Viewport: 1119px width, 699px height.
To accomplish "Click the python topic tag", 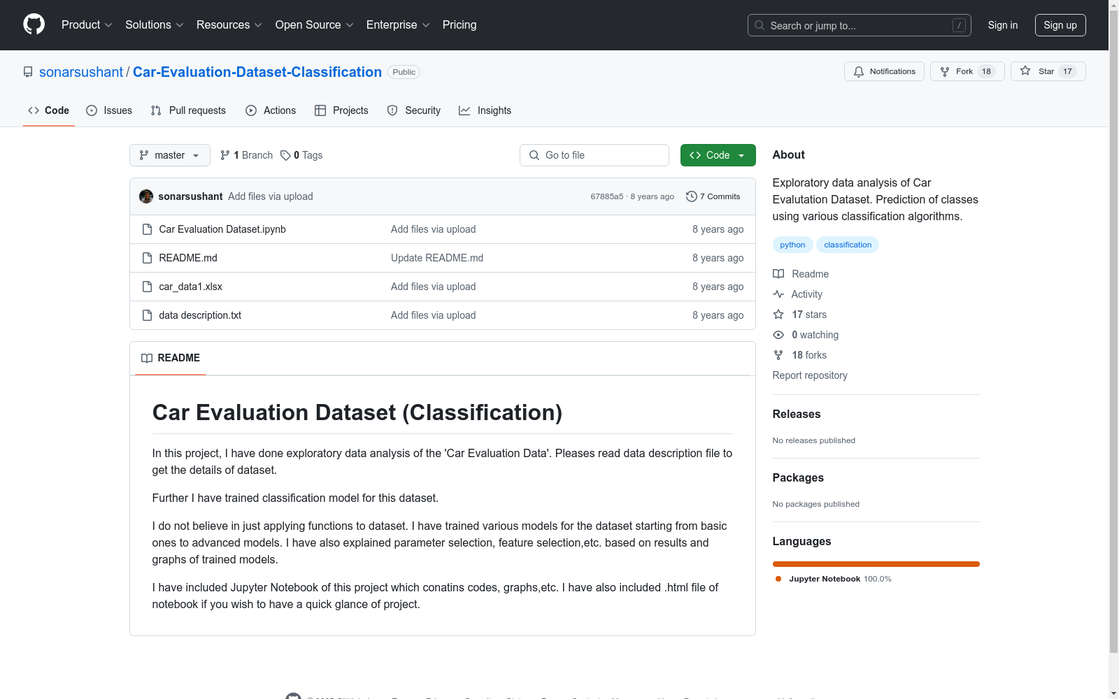I will click(792, 245).
